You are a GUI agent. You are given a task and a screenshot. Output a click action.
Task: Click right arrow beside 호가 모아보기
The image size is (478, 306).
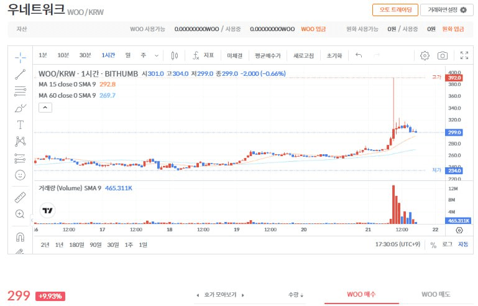click(243, 295)
